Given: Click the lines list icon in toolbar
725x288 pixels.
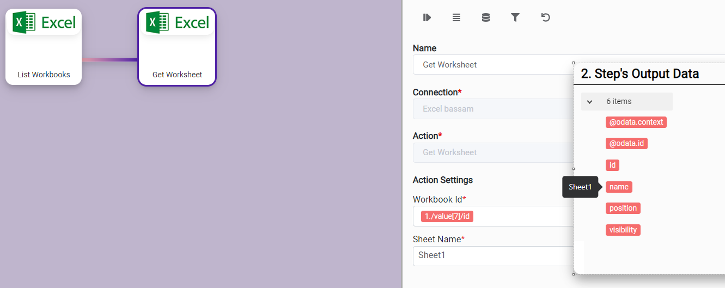Looking at the screenshot, I should pyautogui.click(x=456, y=17).
